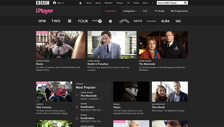Click the Most Popular heading
This screenshot has width=224, height=127.
pyautogui.click(x=86, y=87)
